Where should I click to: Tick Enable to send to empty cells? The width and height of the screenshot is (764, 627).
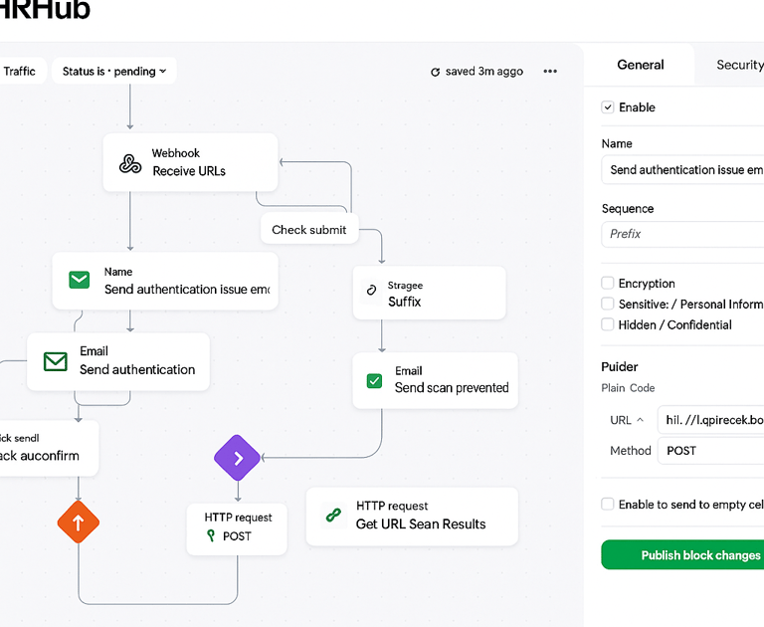pyautogui.click(x=608, y=505)
